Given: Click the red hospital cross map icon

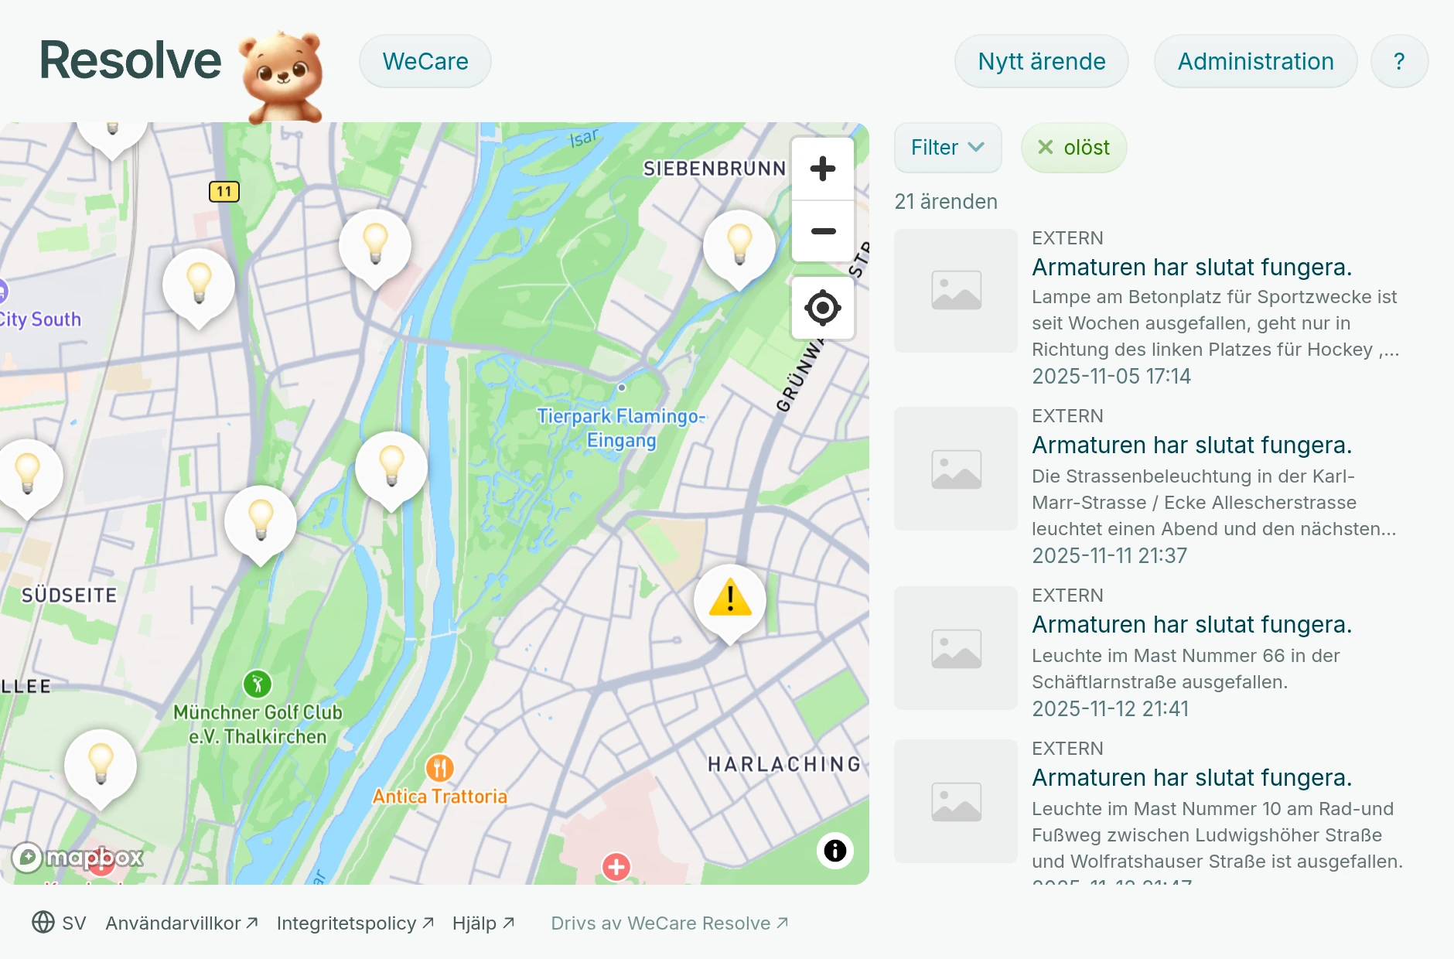Looking at the screenshot, I should tap(616, 867).
